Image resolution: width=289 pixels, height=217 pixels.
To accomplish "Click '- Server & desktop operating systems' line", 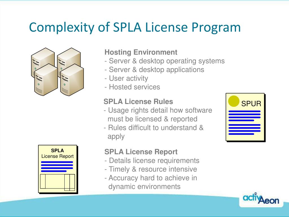I will click(x=165, y=61).
